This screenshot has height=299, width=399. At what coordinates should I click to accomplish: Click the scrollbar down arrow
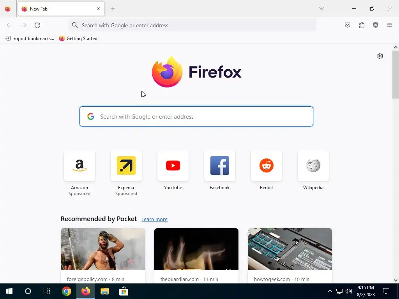coord(395,280)
